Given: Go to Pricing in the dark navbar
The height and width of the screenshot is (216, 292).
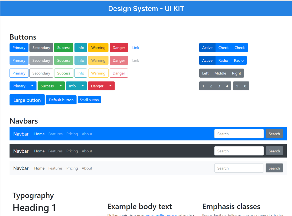Looking at the screenshot, I should pos(72,151).
